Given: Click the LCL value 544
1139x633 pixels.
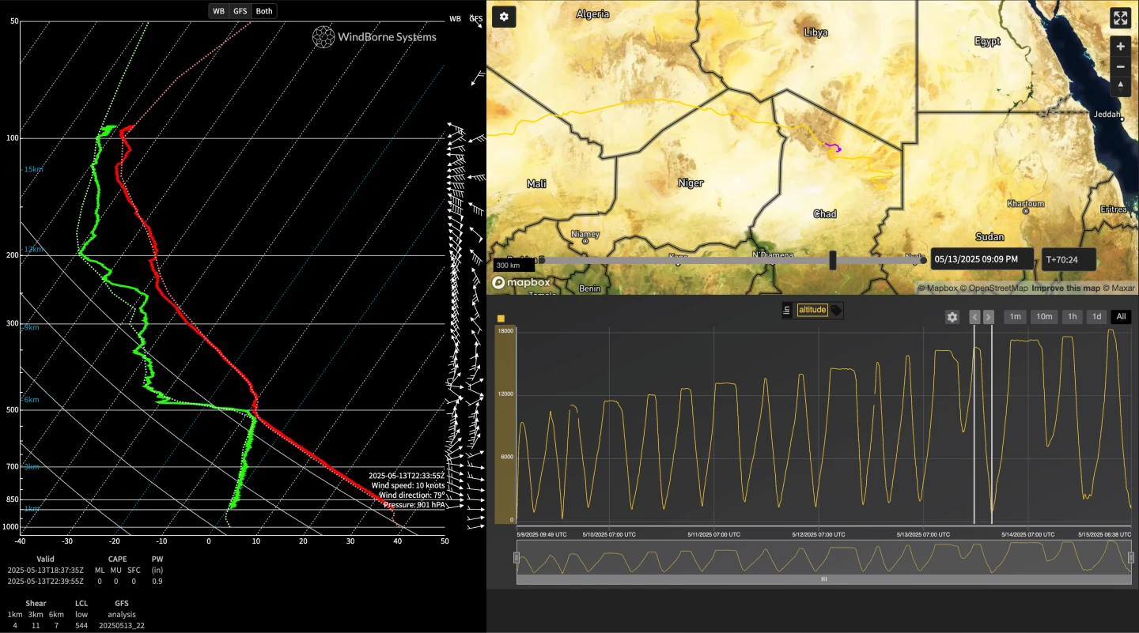Looking at the screenshot, I should pos(81,626).
